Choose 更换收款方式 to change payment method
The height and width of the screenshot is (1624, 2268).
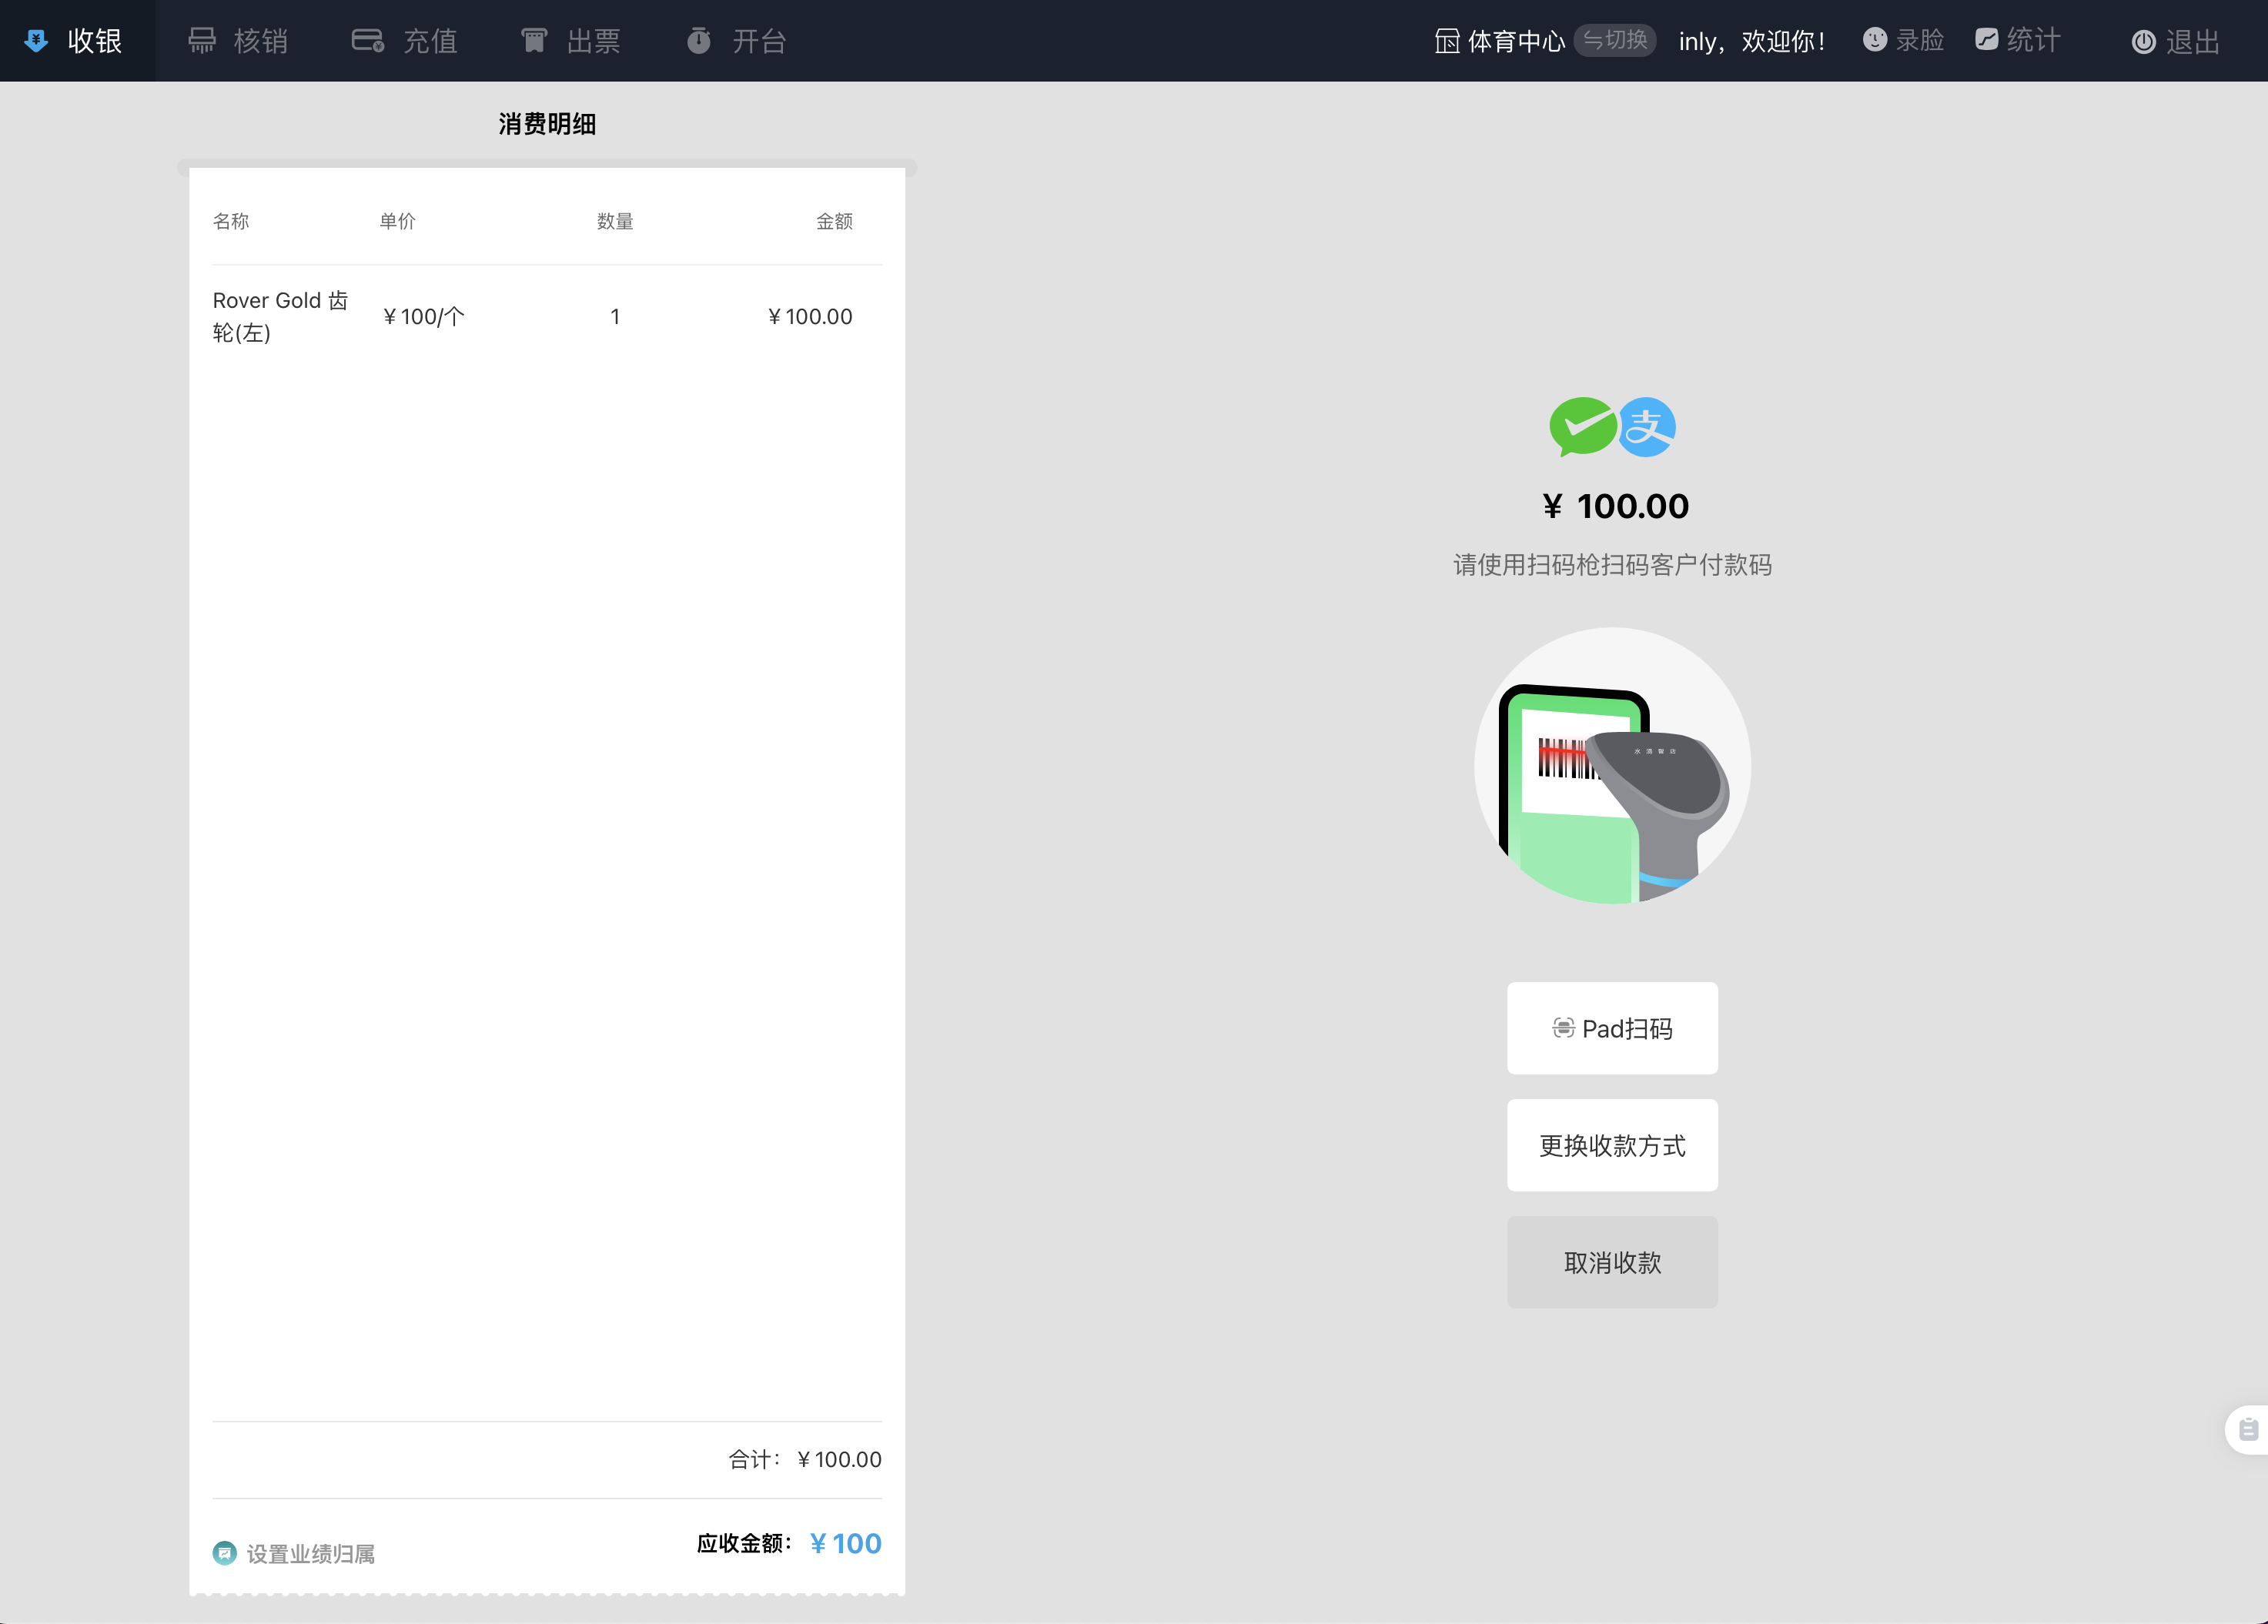tap(1612, 1146)
